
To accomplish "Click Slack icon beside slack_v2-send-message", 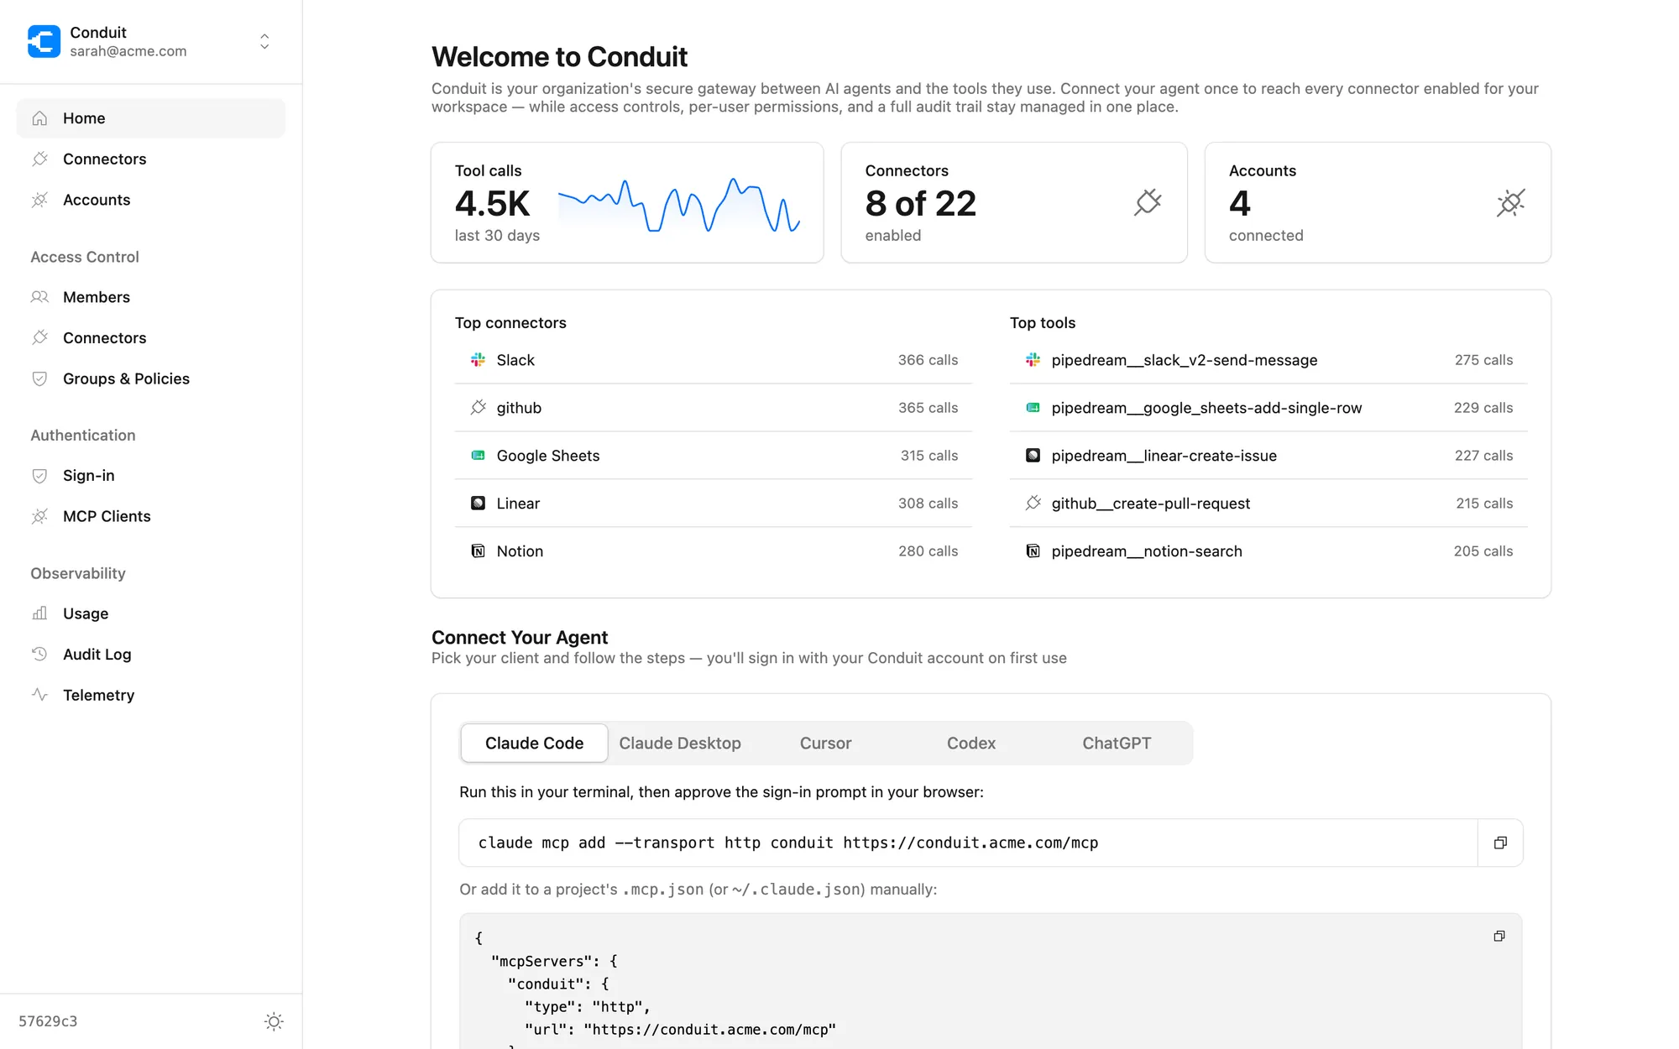I will (1033, 360).
